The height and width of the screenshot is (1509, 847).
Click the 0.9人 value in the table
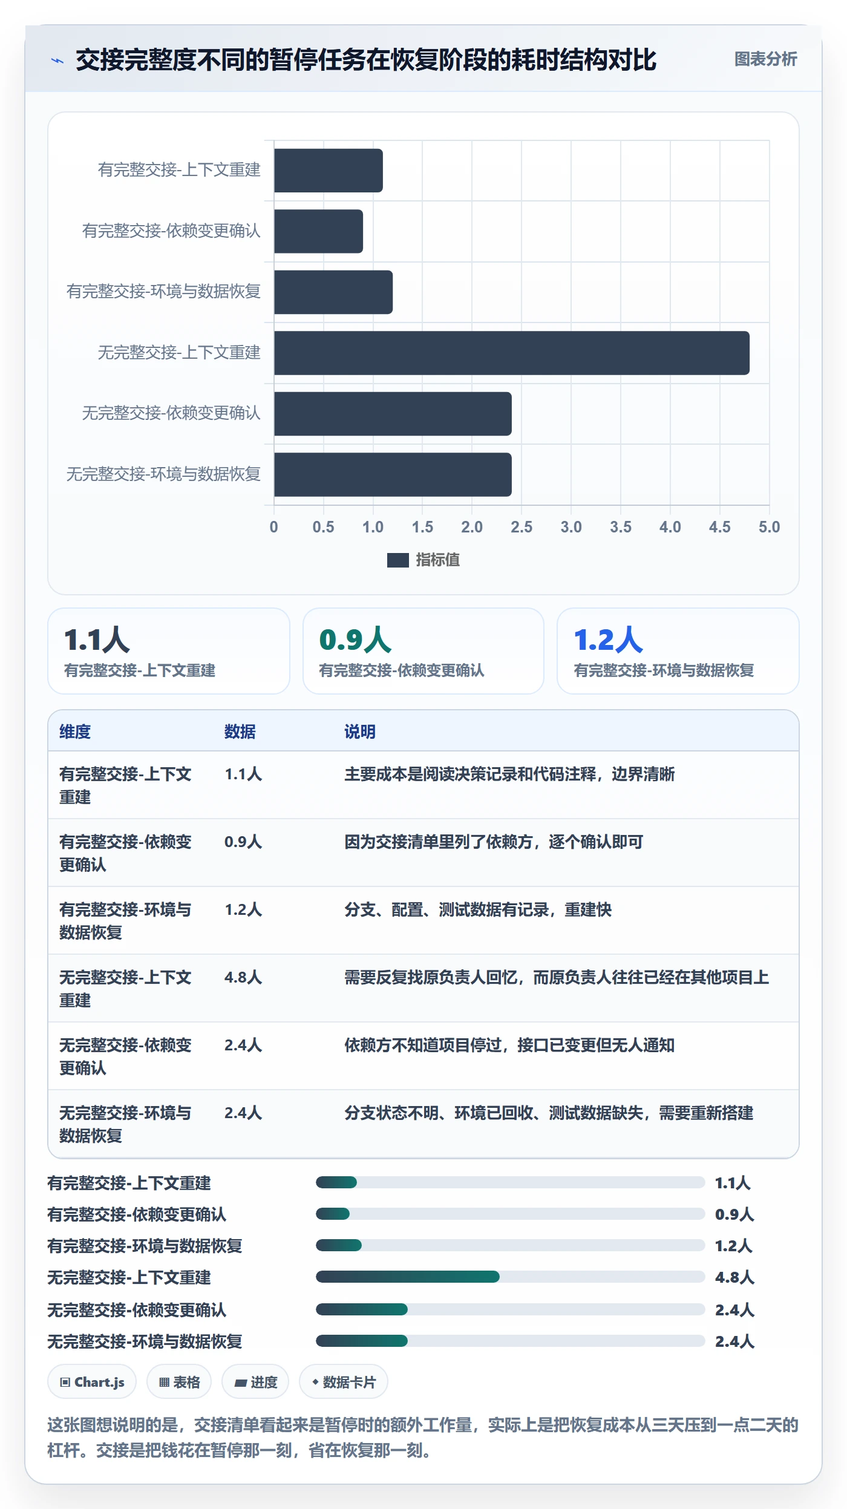coord(243,842)
